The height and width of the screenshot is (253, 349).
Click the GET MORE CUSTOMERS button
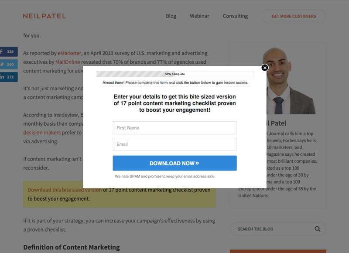294,16
